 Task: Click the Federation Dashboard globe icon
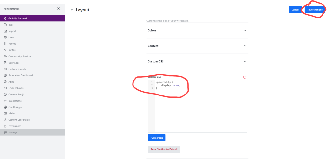5,75
